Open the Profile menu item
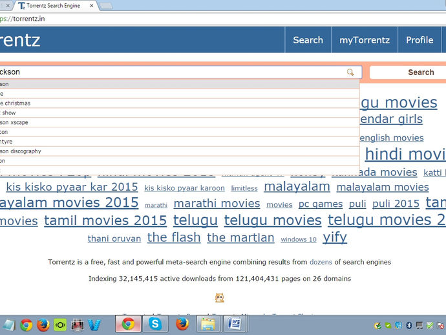 pos(419,40)
